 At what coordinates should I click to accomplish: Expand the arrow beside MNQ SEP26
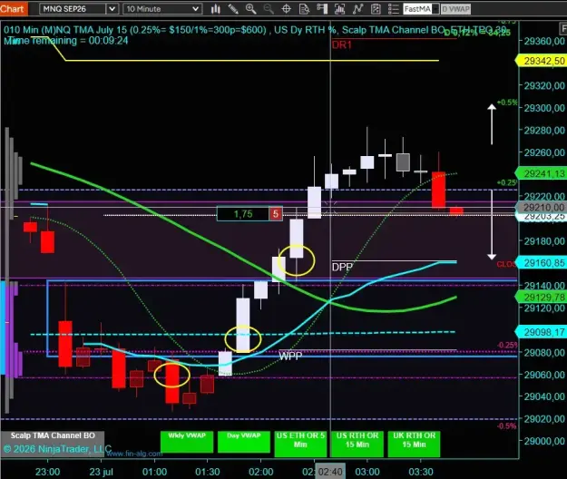pyautogui.click(x=112, y=9)
